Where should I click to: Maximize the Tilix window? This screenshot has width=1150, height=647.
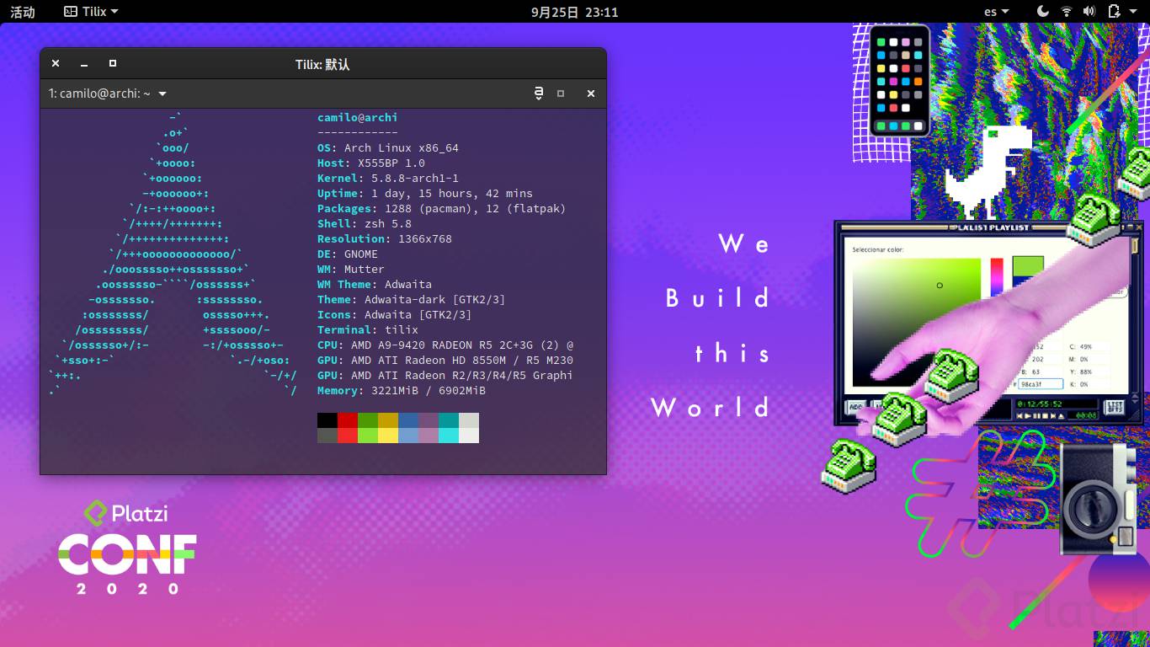click(x=113, y=63)
